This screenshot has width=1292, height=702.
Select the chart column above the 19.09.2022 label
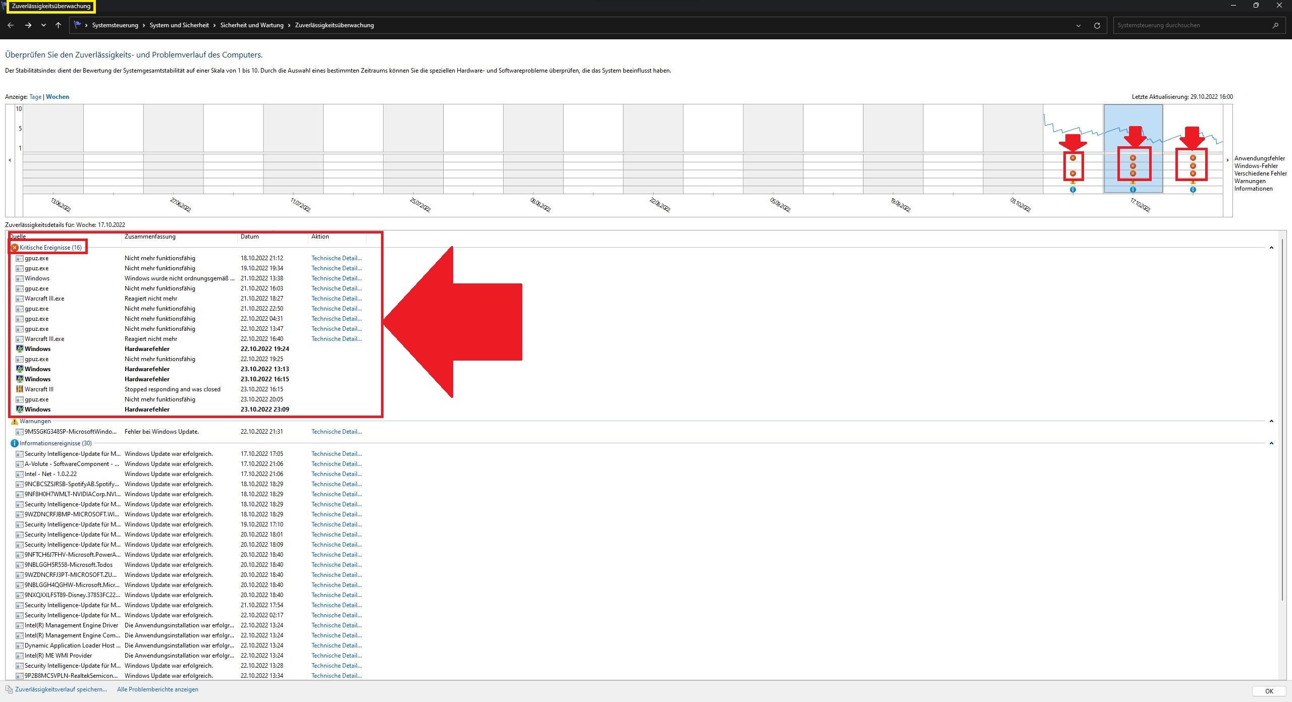[893, 149]
